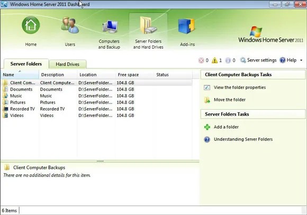The image size is (307, 215).
Task: Click the Videos folder icon
Action: coord(5,115)
